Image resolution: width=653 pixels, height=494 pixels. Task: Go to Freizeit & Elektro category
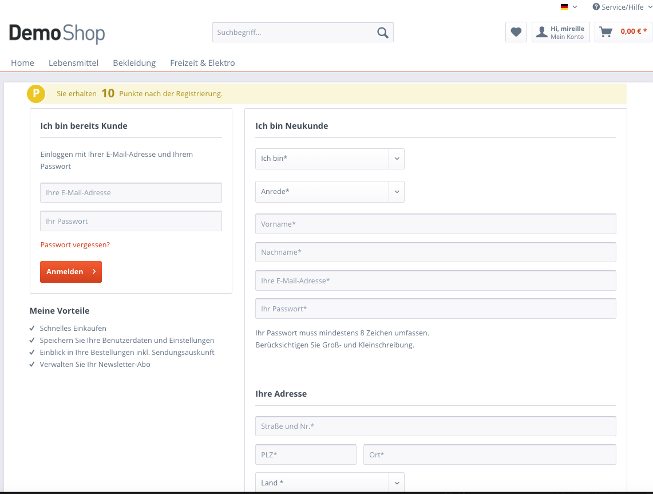[x=203, y=63]
